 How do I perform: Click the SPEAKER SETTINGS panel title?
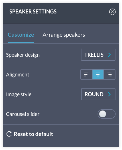33,11
